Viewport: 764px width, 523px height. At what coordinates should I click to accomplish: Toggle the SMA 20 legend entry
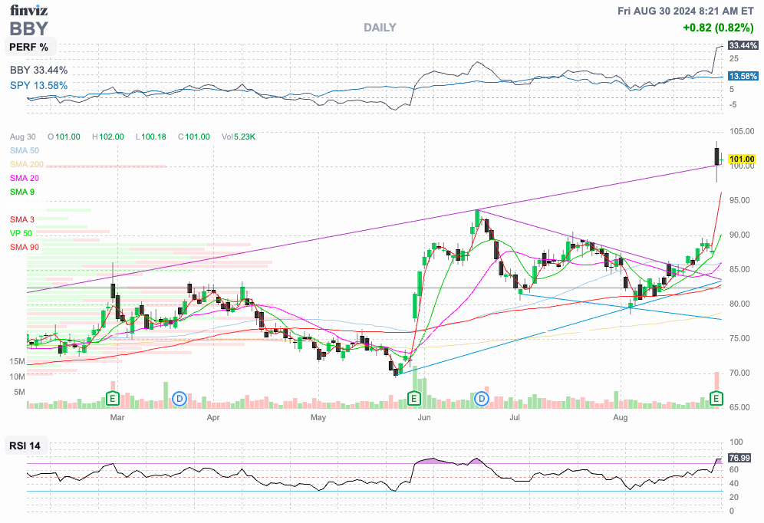pos(25,178)
